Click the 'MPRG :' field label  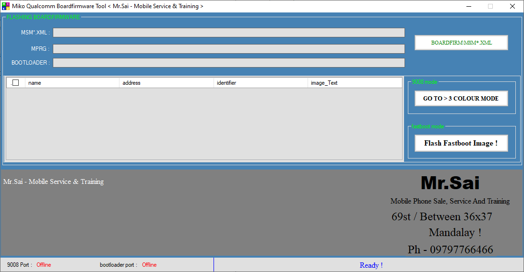pyautogui.click(x=40, y=49)
